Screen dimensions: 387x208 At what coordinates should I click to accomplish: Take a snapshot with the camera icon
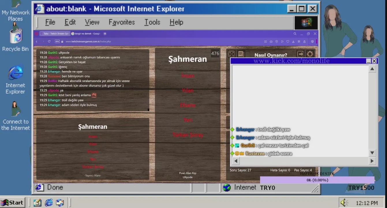pos(271,42)
